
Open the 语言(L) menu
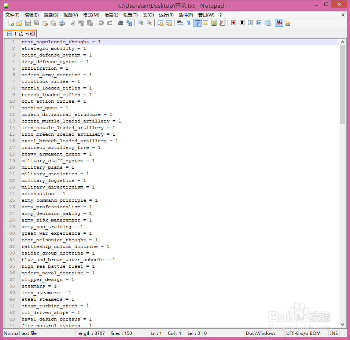[x=111, y=15]
